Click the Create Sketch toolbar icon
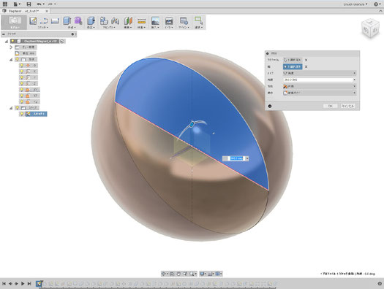 click(33, 20)
